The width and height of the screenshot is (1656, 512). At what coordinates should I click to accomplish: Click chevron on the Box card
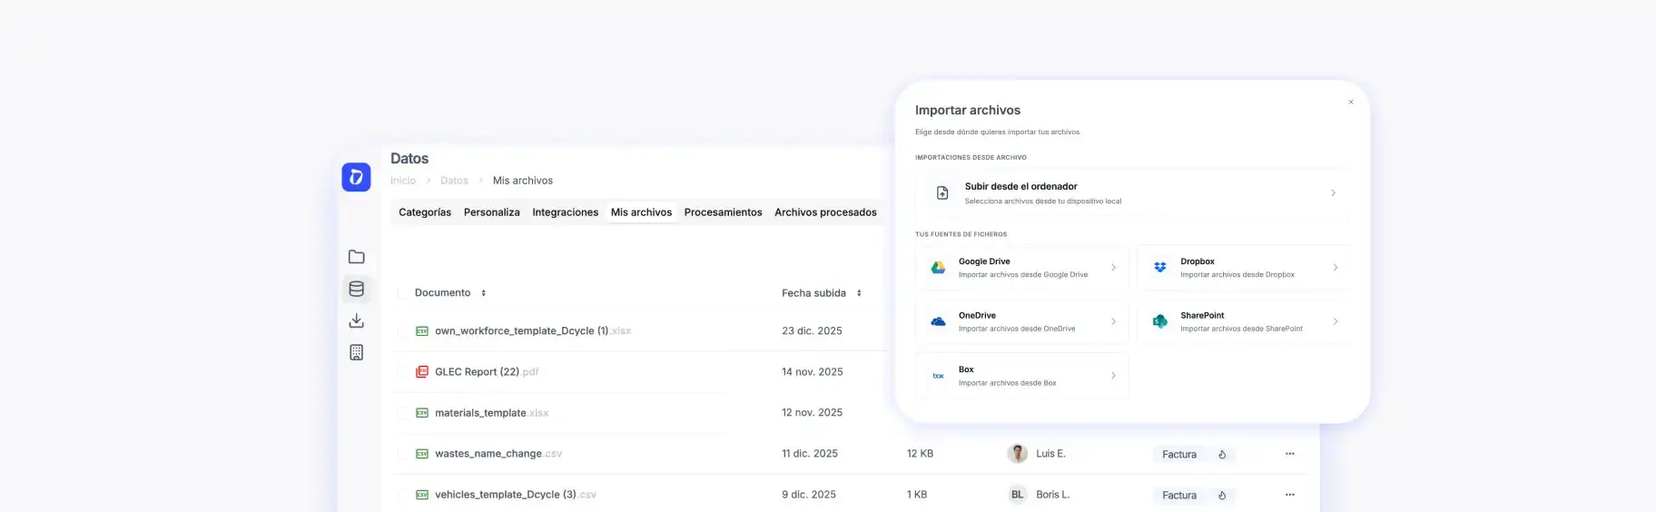pos(1113,376)
